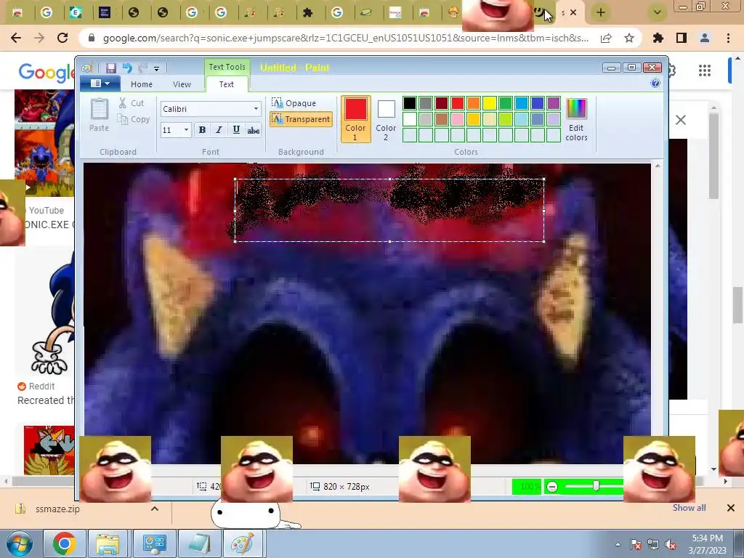This screenshot has width=744, height=558.
Task: Toggle Italic formatting
Action: pos(219,129)
